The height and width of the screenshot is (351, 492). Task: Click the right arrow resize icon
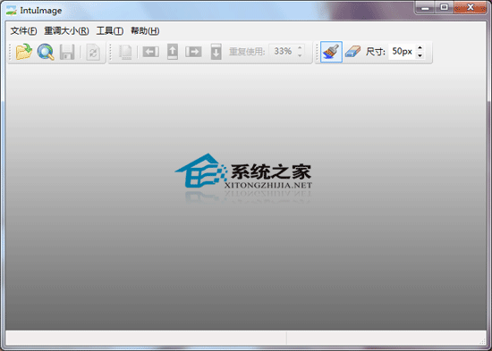pos(193,52)
